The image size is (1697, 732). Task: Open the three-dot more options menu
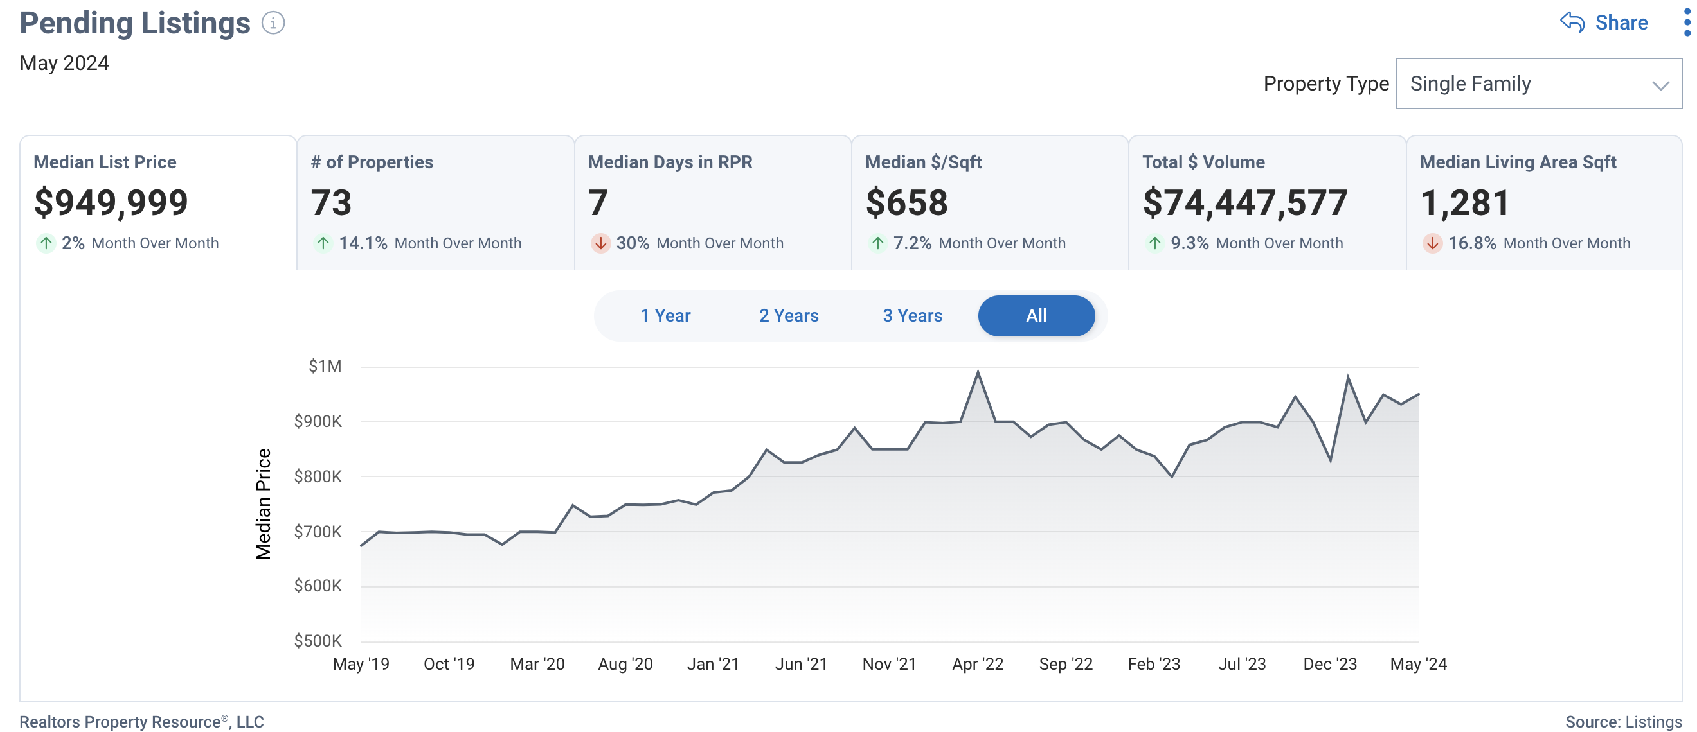[x=1687, y=22]
